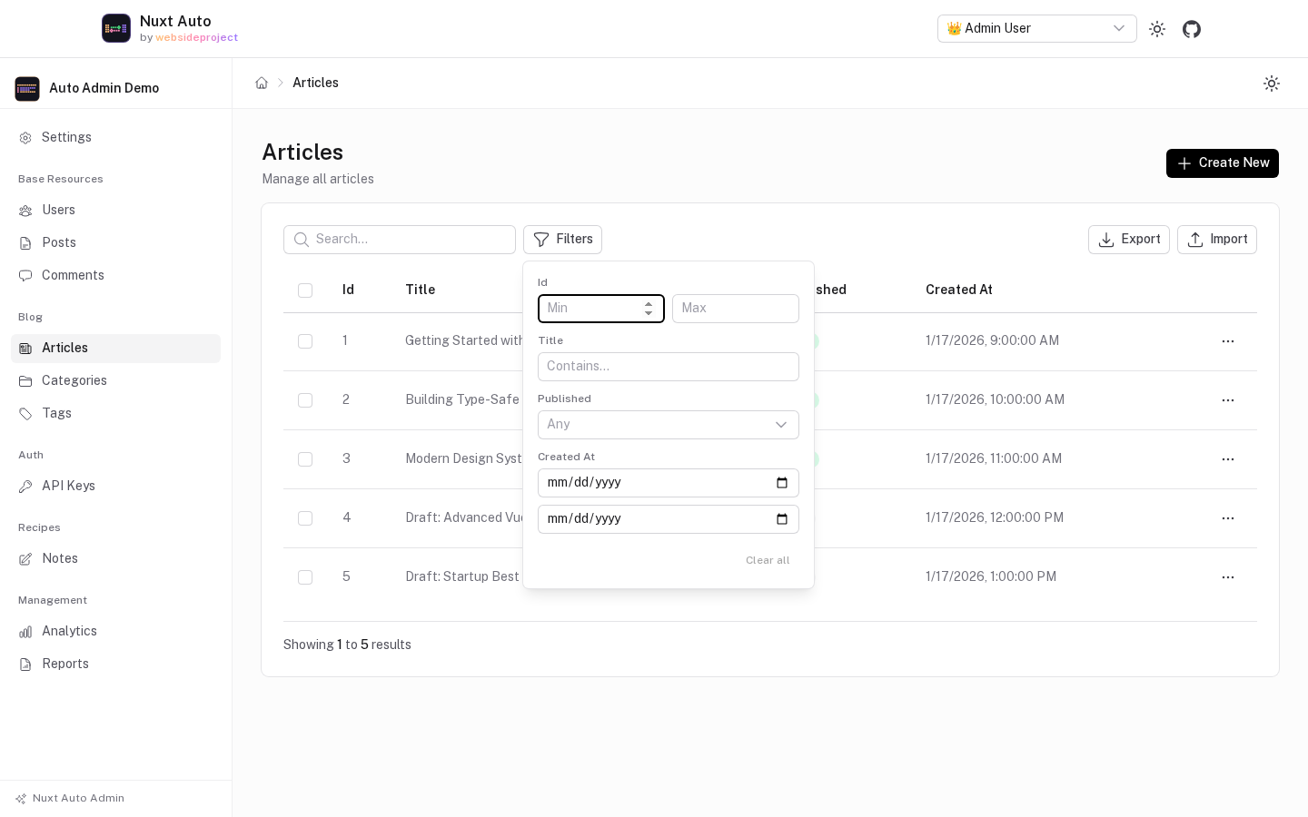The height and width of the screenshot is (817, 1308).
Task: Open row actions for article 3
Action: pos(1228,459)
